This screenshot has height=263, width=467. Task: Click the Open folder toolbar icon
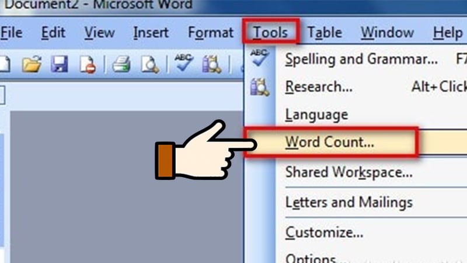point(32,64)
